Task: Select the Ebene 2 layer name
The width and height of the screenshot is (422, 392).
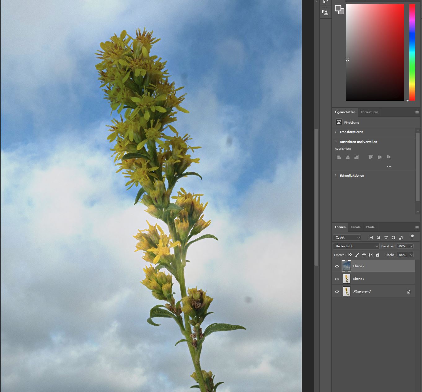Action: tap(359, 266)
